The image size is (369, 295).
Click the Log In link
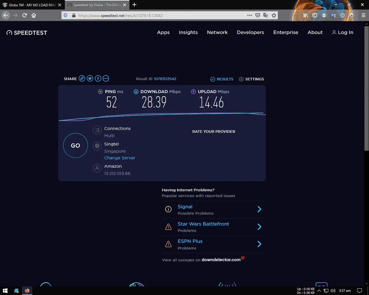(x=342, y=32)
